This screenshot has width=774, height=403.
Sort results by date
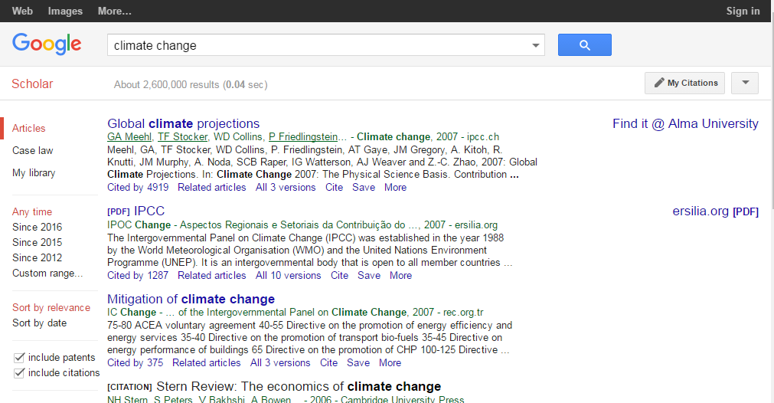click(39, 323)
